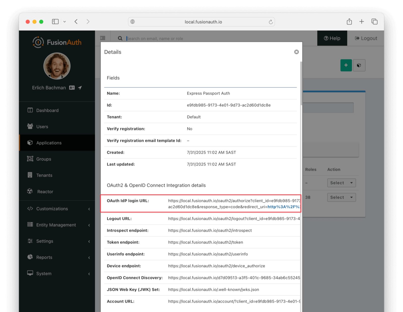Click the paper plane icon beside the profile name
This screenshot has height=312, width=403.
point(80,87)
